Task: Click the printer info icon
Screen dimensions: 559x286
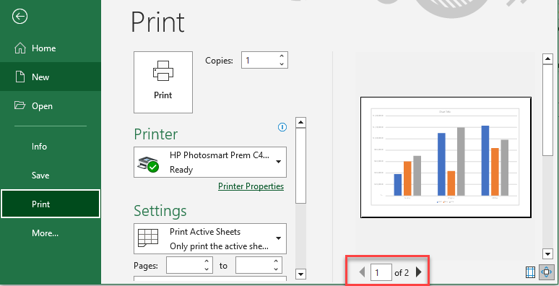Action: tap(282, 127)
